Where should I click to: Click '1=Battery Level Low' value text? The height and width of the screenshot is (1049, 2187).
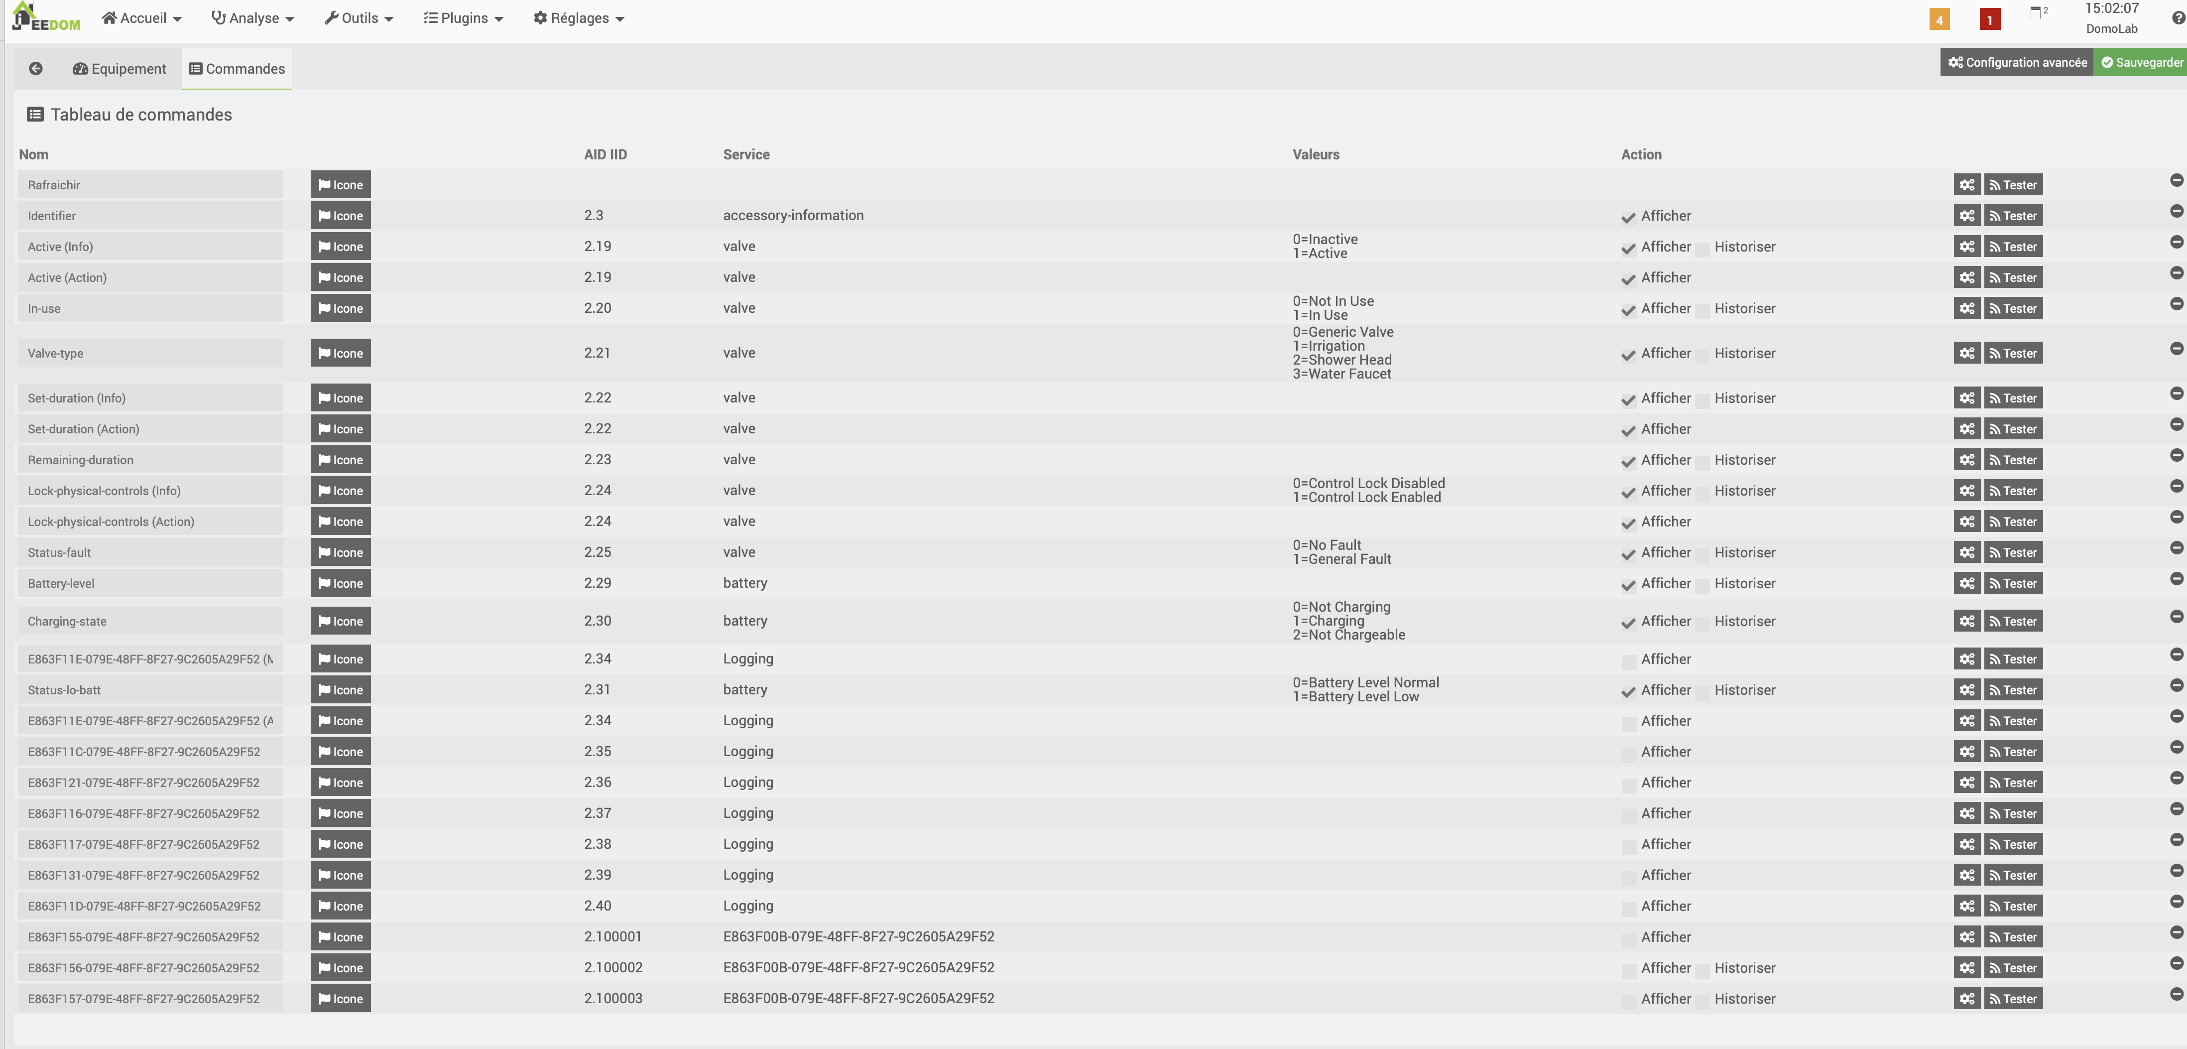coord(1355,696)
